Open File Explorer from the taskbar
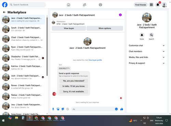The height and width of the screenshot is (126, 171). click(x=16, y=118)
